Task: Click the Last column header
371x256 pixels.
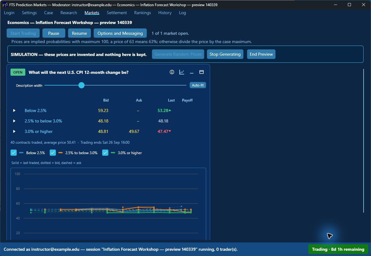Action: tap(171, 100)
